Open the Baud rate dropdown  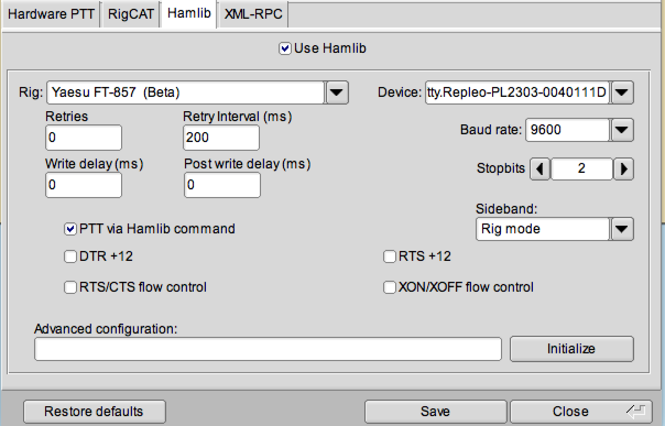pos(622,130)
